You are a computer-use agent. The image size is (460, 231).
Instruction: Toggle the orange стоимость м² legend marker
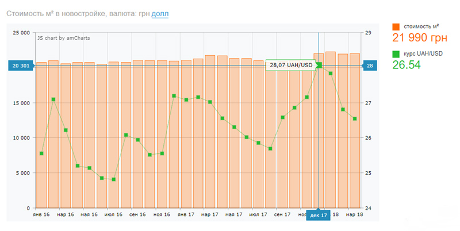click(x=396, y=27)
